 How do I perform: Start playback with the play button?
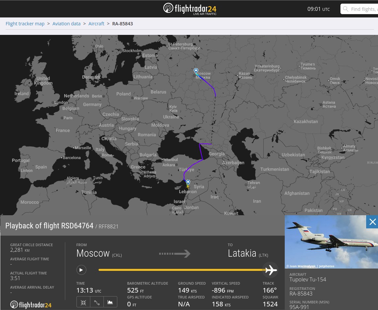tap(81, 270)
